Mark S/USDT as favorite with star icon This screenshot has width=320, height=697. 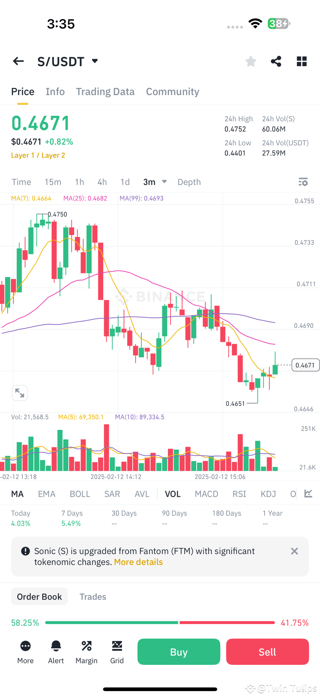[x=250, y=61]
